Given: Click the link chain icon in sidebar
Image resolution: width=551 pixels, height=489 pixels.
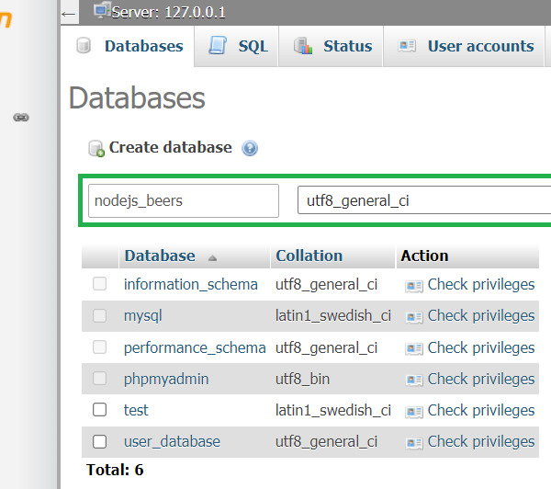Looking at the screenshot, I should coord(21,118).
